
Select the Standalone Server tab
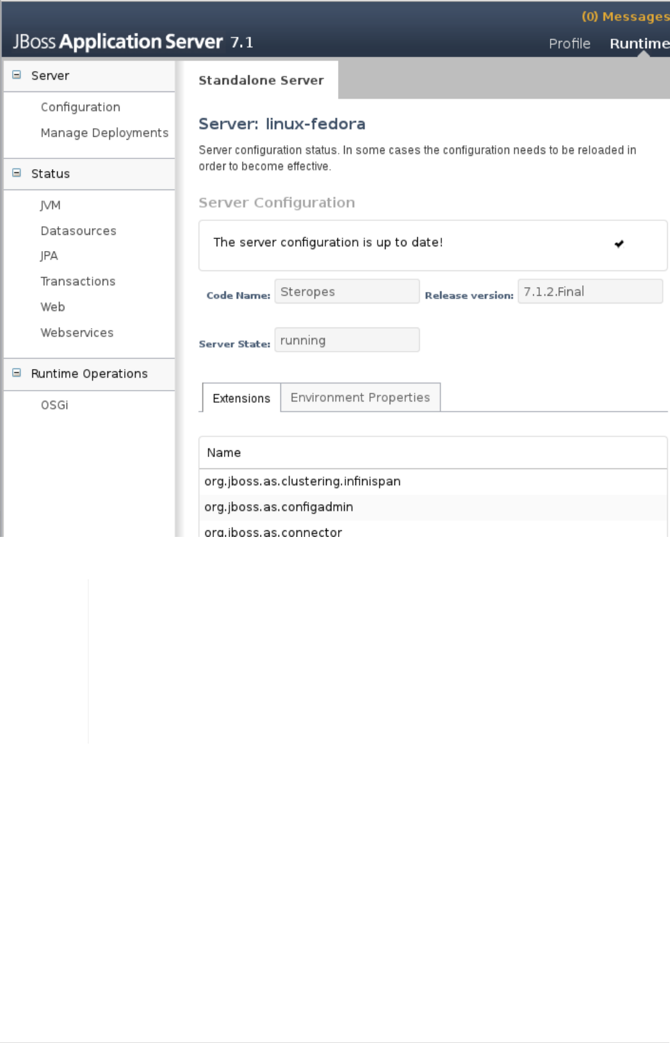tap(261, 80)
